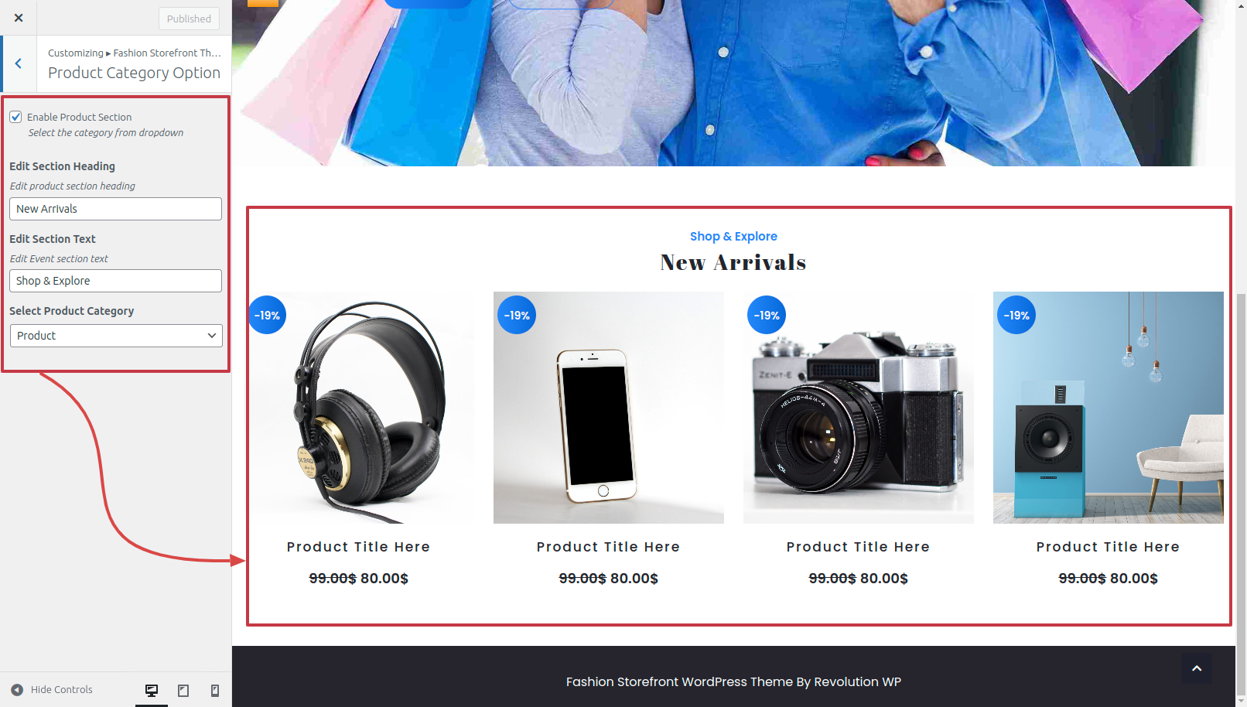
Task: Open Product Title Here link under camera
Action: (x=858, y=547)
